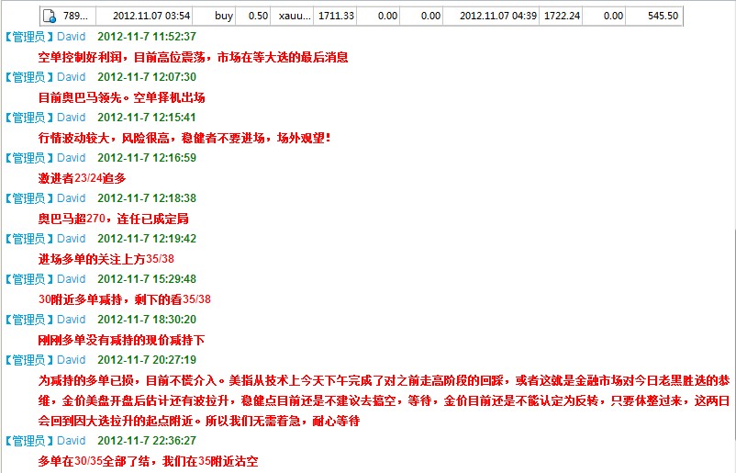Click the 管理员 tag on the 12:07:30 message

(28, 77)
